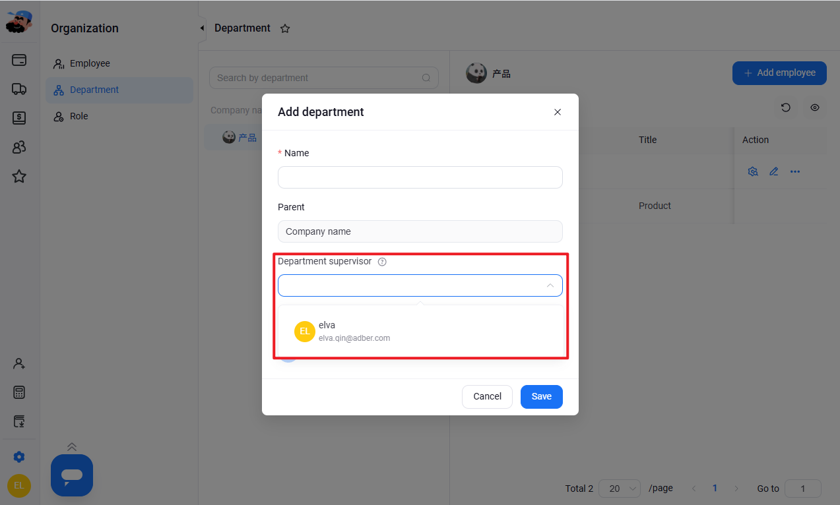840x505 pixels.
Task: Save the new department
Action: point(542,397)
